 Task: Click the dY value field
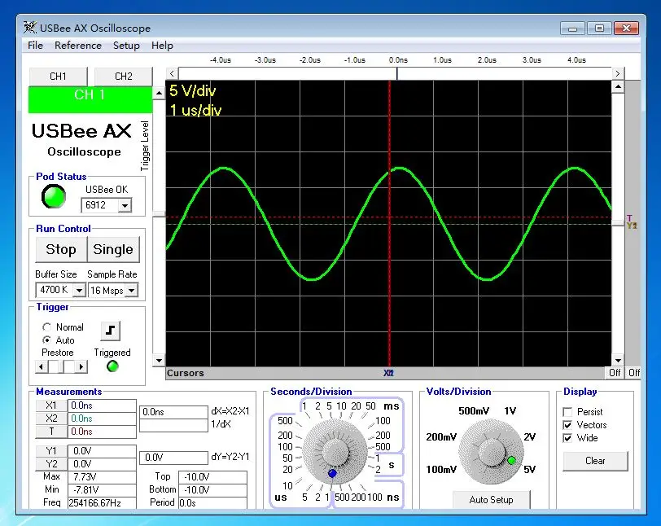tap(173, 458)
